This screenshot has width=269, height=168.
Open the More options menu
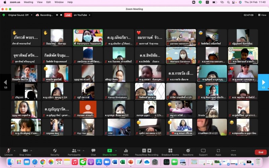coord(233,152)
